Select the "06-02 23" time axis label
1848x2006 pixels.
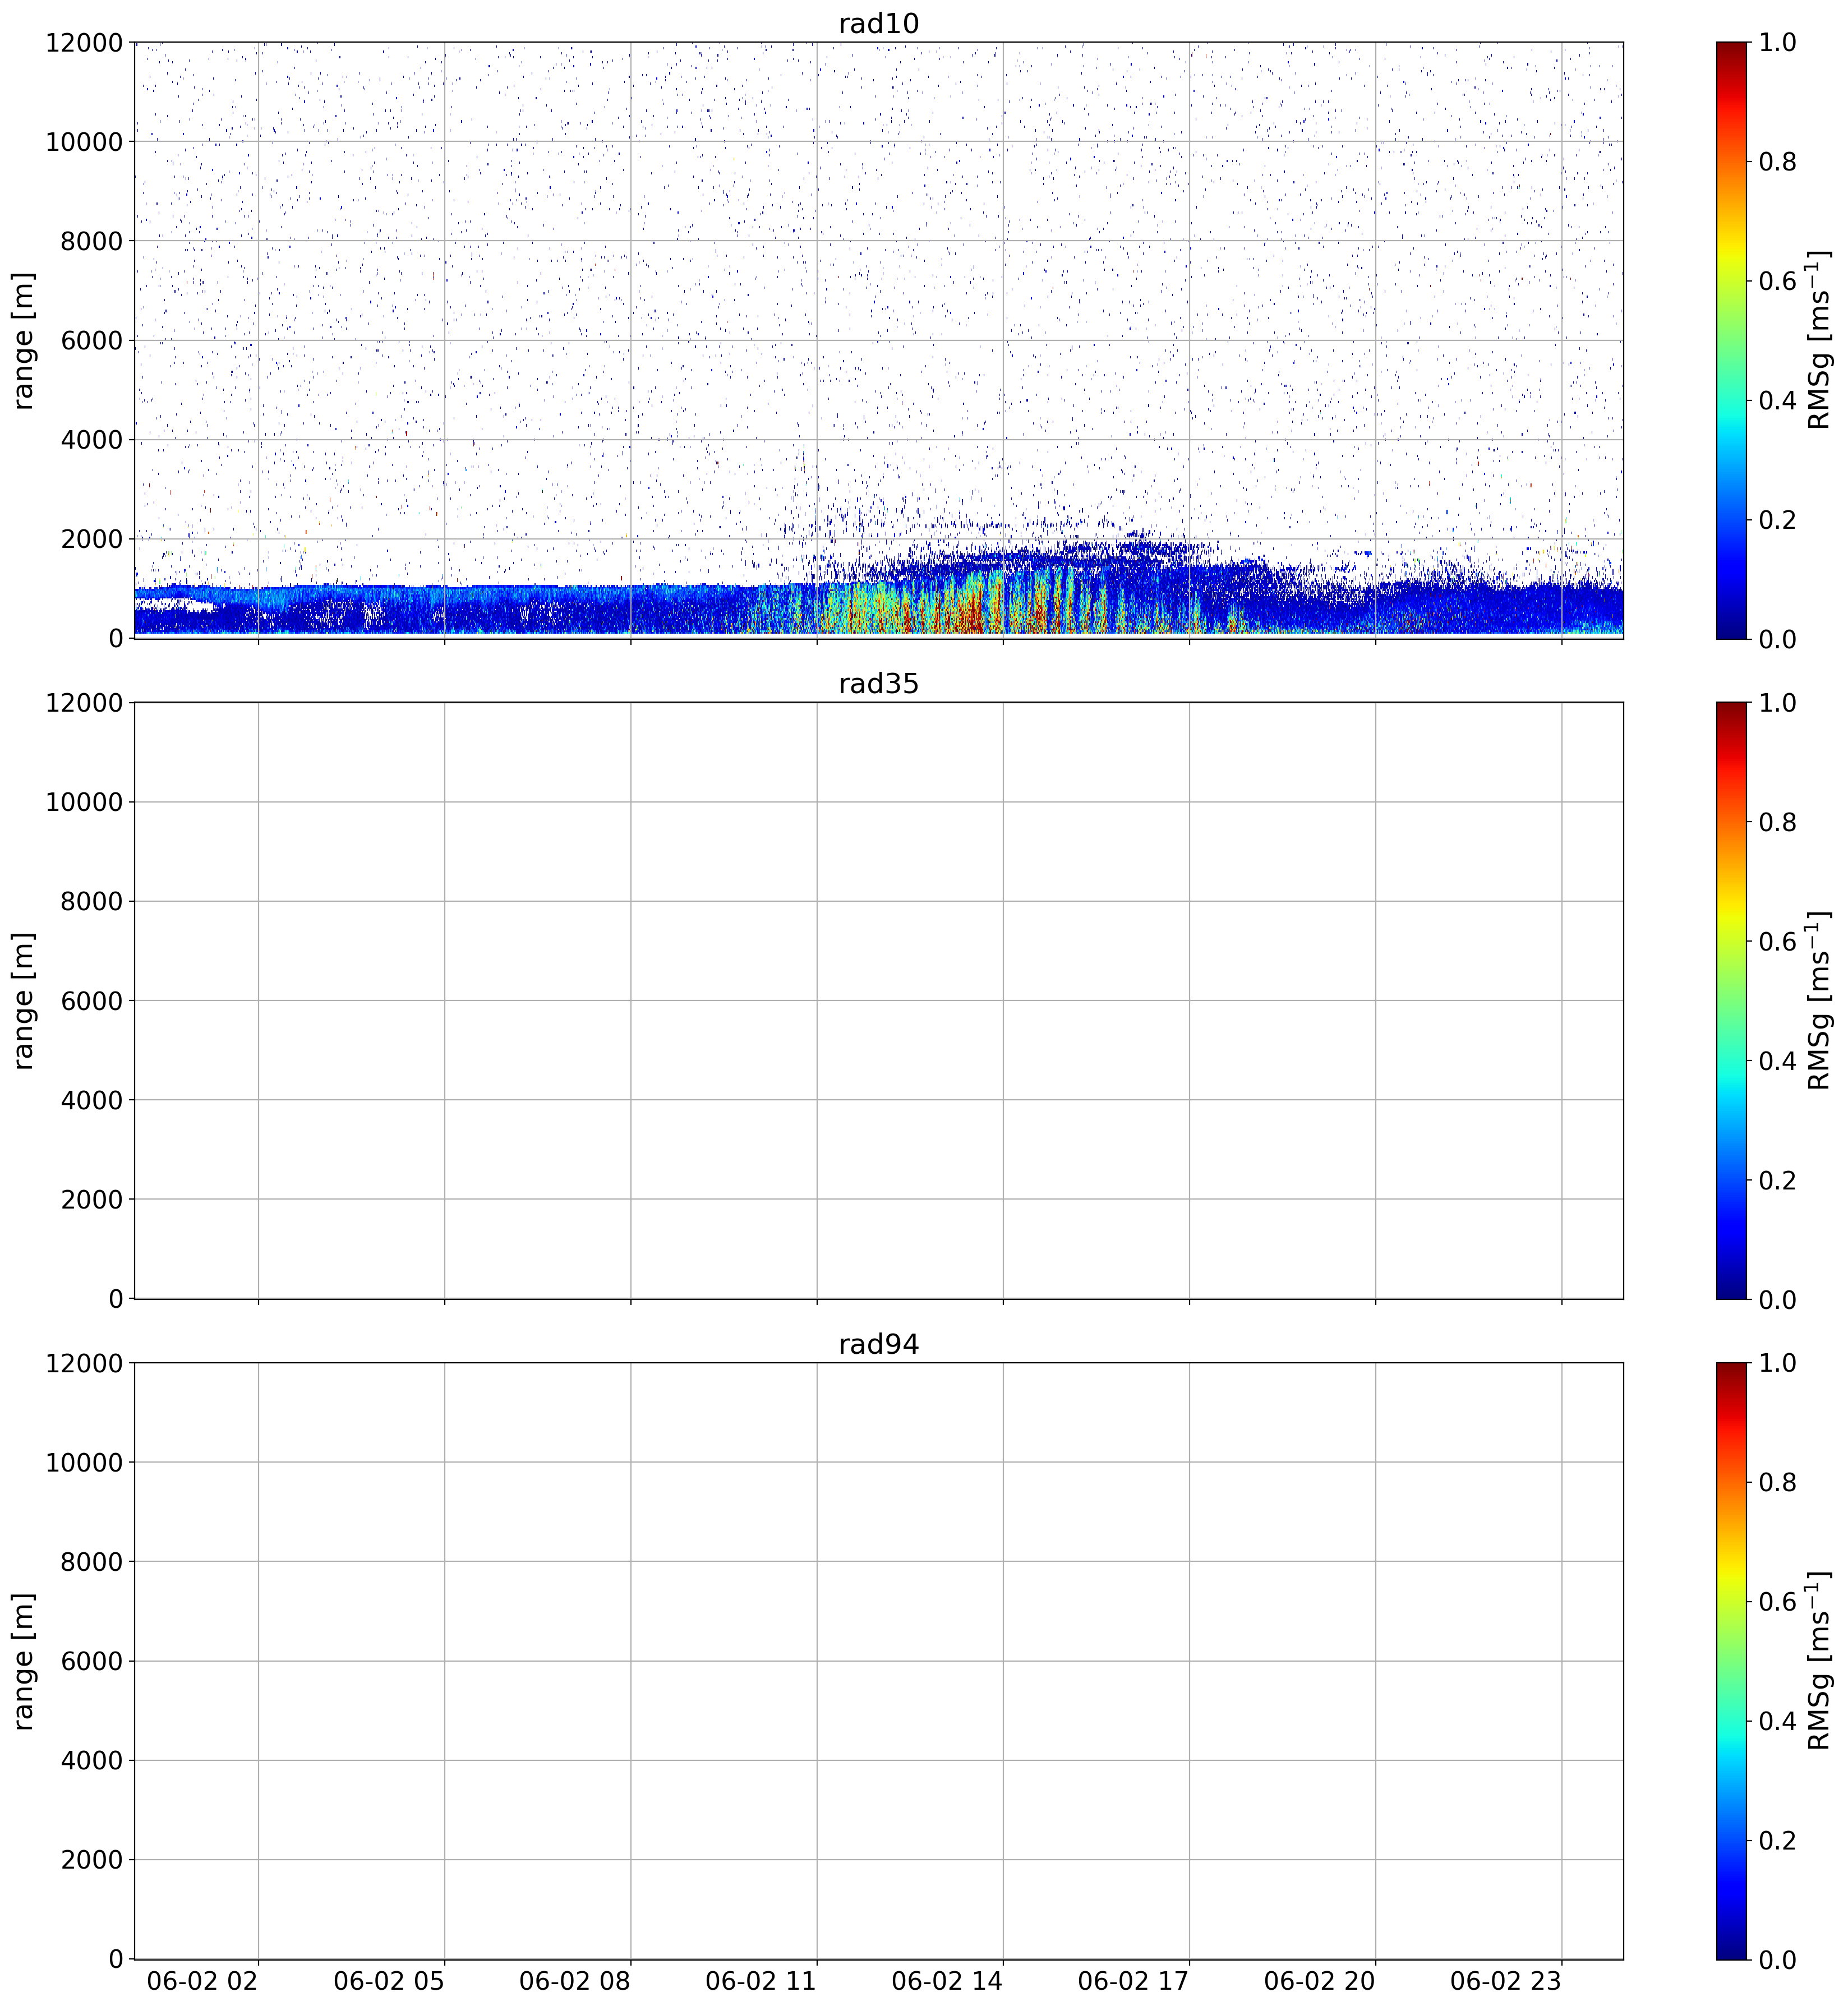pyautogui.click(x=1505, y=1981)
